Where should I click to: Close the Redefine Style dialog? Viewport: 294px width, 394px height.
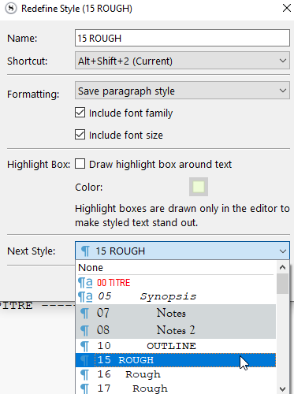[x=287, y=8]
